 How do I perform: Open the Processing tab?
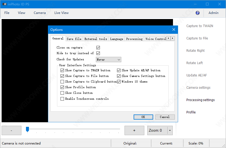pos(134,39)
